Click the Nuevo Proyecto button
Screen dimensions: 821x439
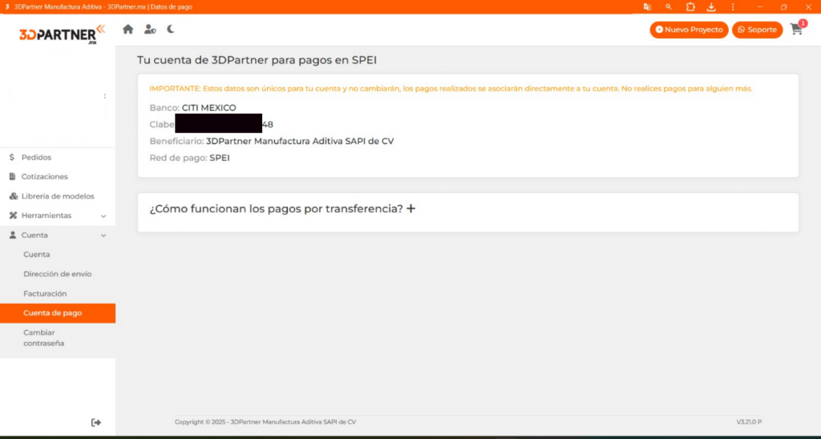point(689,30)
